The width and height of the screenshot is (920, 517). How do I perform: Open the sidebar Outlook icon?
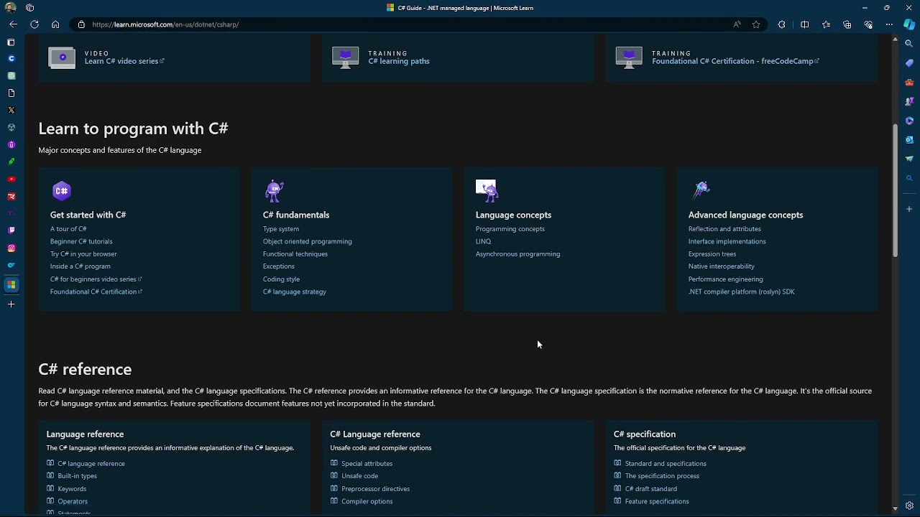[909, 139]
